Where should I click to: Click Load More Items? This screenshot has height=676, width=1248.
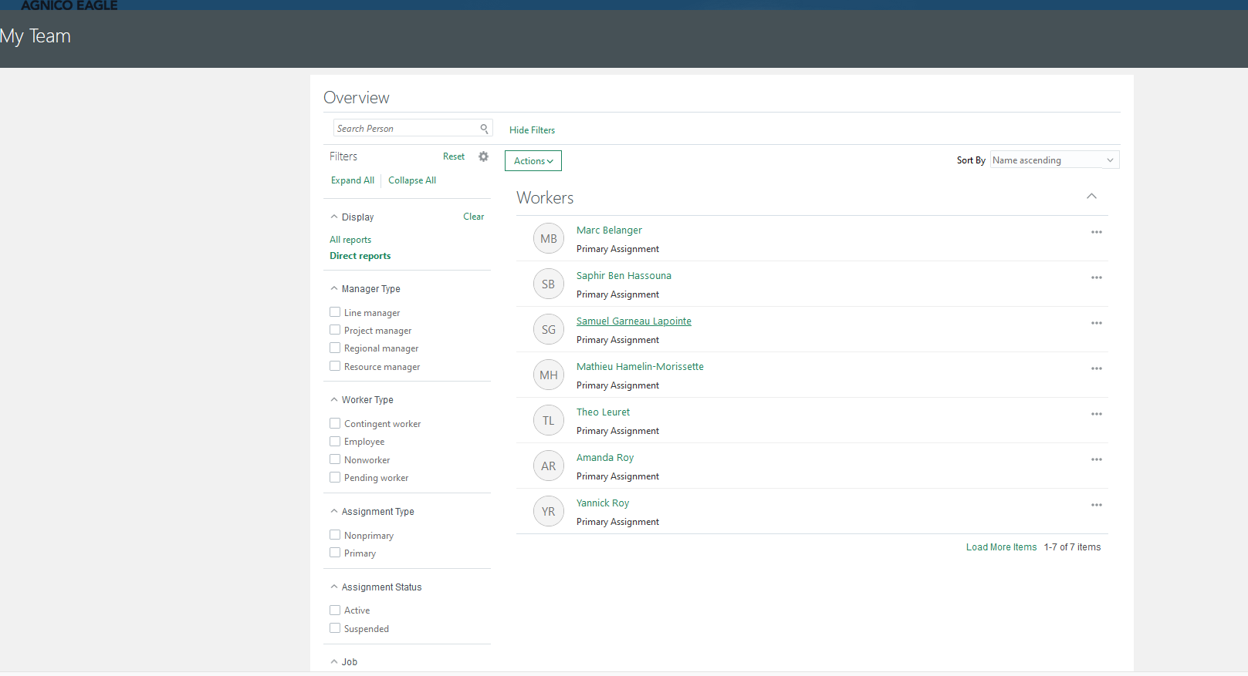(x=1001, y=547)
